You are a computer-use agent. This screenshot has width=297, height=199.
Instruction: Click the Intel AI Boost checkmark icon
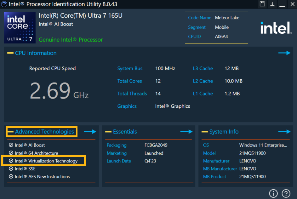(11, 145)
